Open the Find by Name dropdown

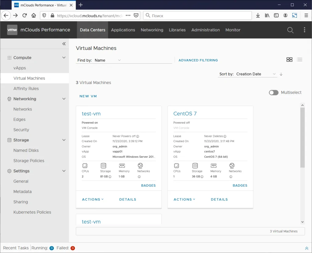(x=108, y=60)
